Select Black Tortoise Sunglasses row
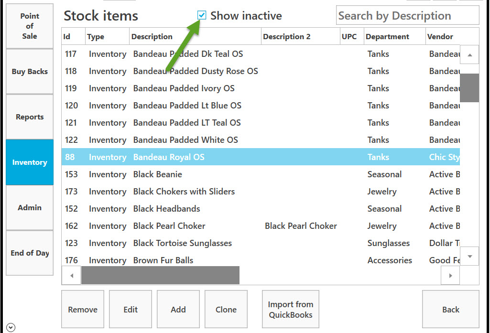Viewport: 490px width, 333px height. pos(261,243)
